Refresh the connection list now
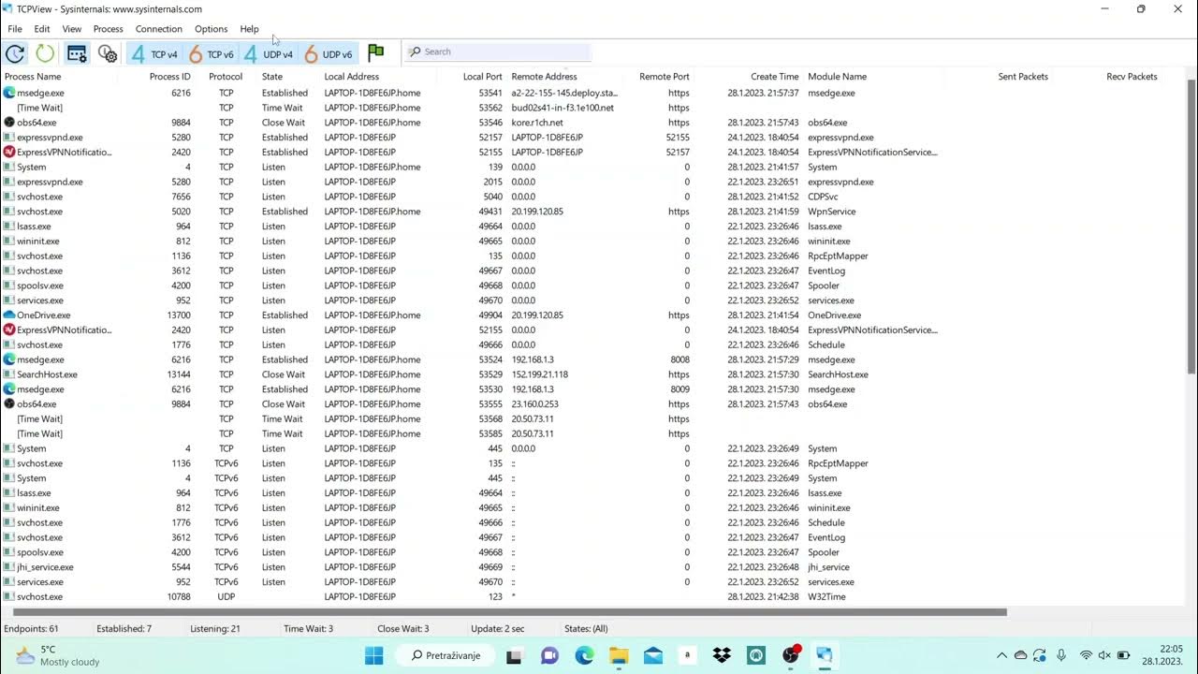The width and height of the screenshot is (1198, 674). coord(45,54)
